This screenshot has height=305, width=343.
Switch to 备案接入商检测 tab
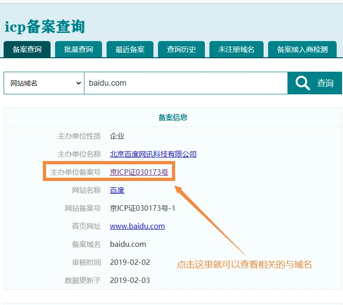tap(302, 50)
